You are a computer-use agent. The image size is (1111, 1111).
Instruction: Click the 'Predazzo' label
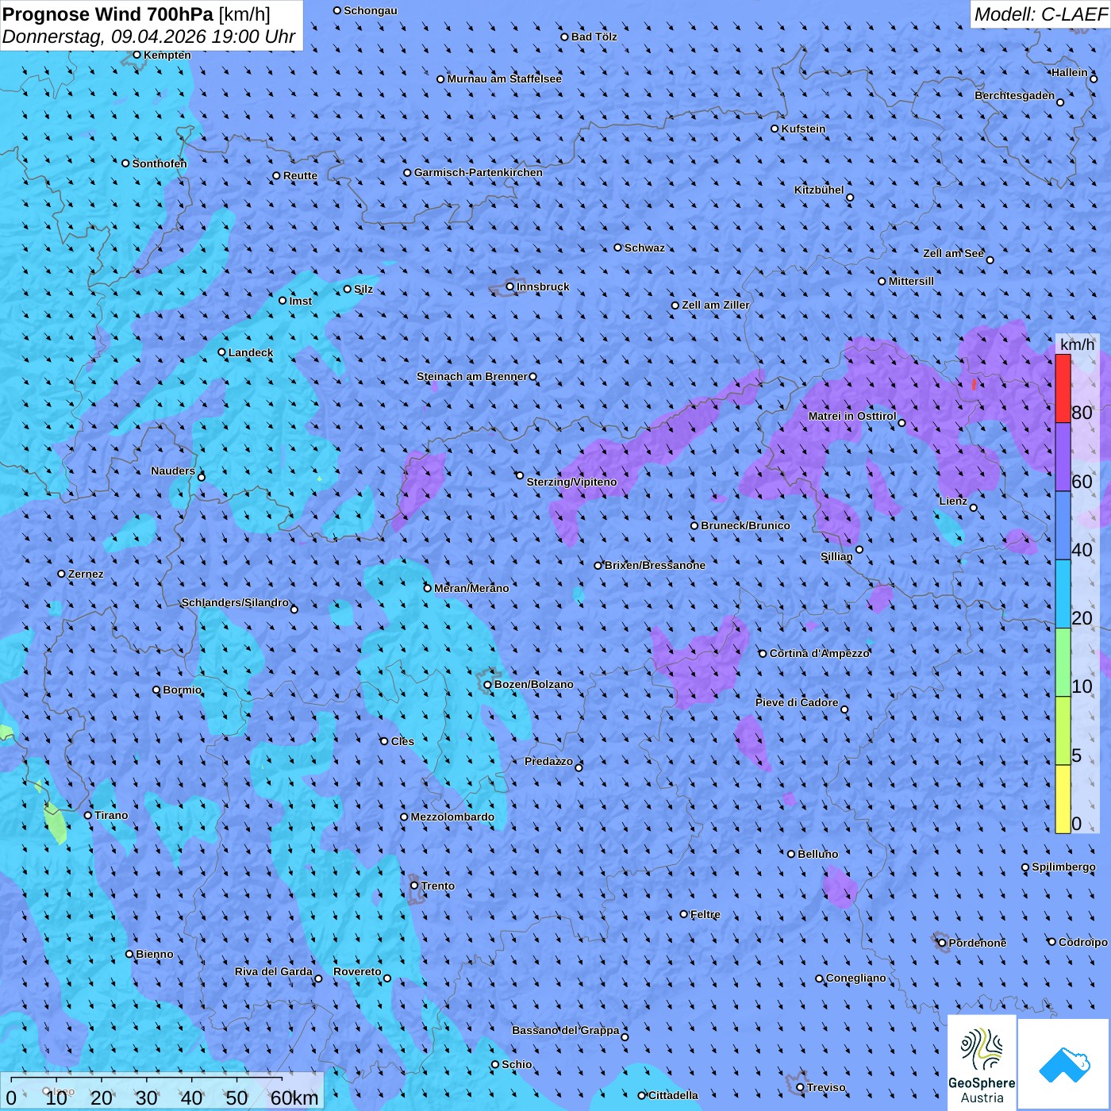pos(548,761)
